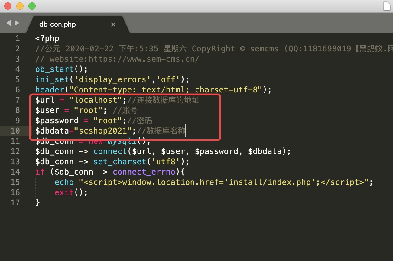
Task: Click the connect method on line 12
Action: tap(110, 151)
